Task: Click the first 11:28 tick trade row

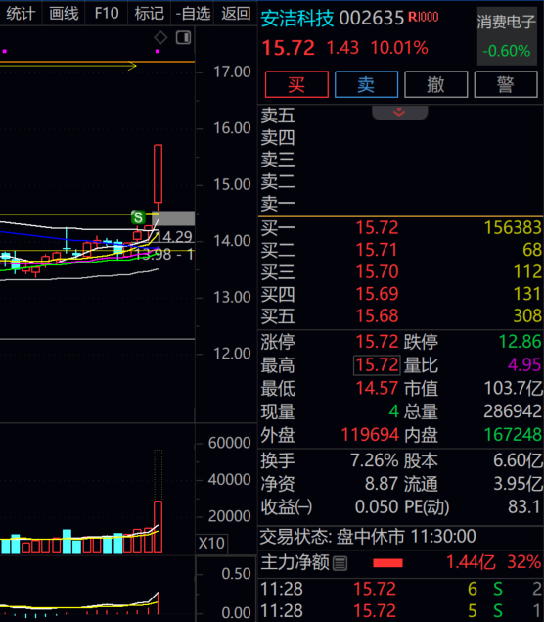Action: (401, 589)
